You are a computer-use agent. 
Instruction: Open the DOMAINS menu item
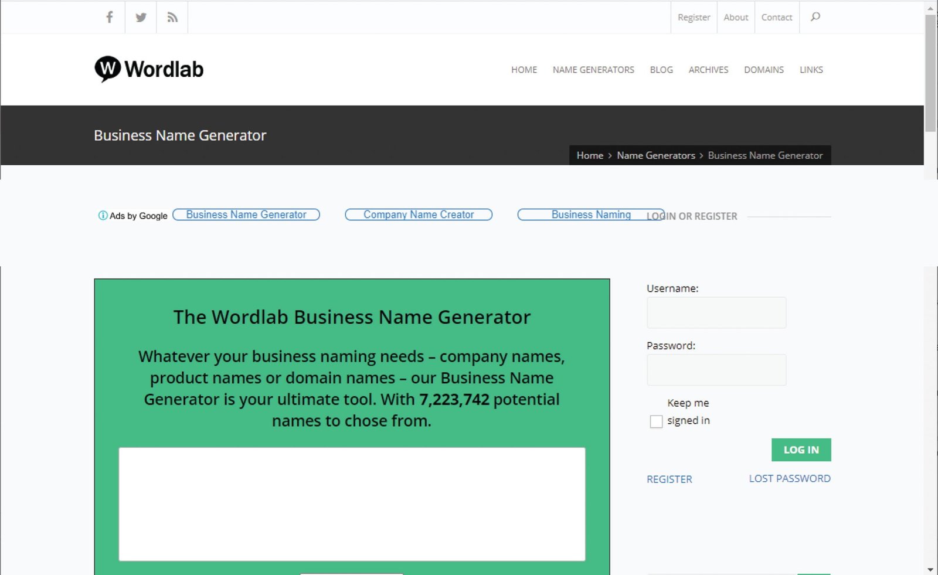coord(764,70)
